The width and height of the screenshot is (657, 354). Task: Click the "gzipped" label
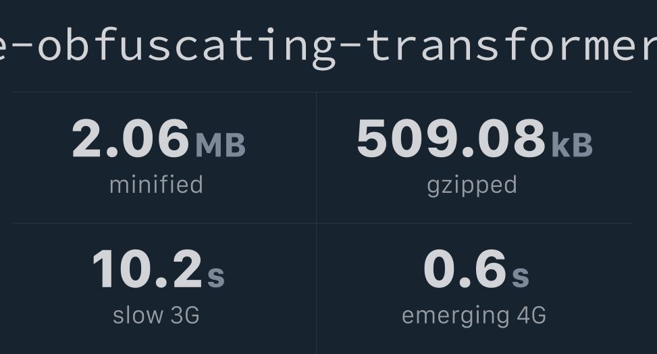(472, 186)
